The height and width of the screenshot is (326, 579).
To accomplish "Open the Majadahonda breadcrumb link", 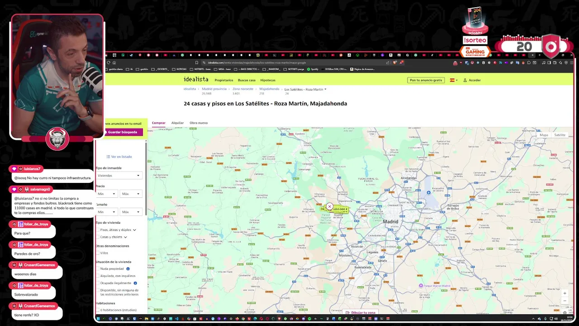I will 269,89.
